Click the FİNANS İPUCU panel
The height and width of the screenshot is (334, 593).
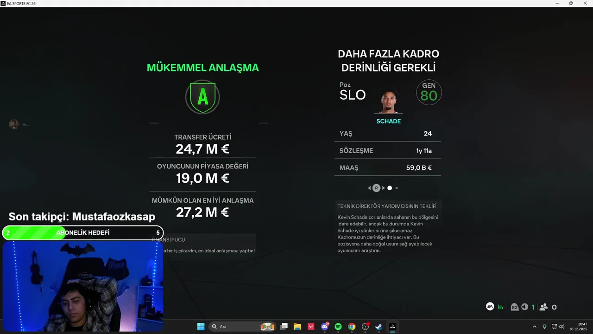(x=202, y=245)
